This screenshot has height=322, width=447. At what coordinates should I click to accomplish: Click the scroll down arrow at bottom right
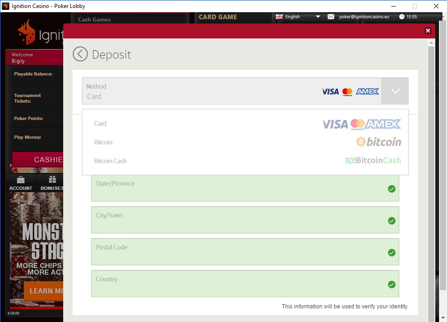443,317
